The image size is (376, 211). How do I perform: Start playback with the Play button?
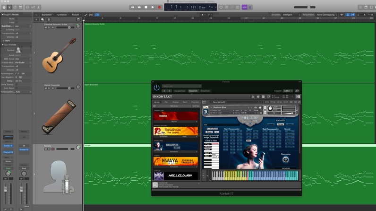tap(153, 7)
